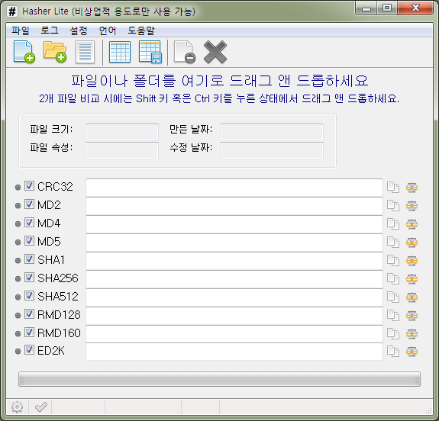Click the 파일 크기 value field
The width and height of the screenshot is (439, 421).
122,132
